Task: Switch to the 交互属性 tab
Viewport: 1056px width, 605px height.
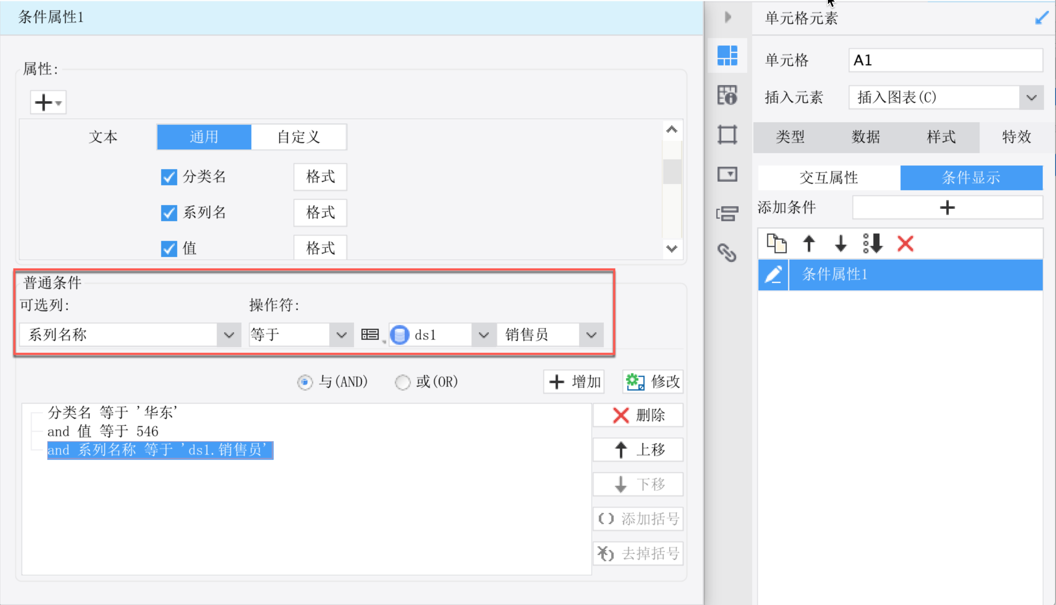Action: [828, 178]
